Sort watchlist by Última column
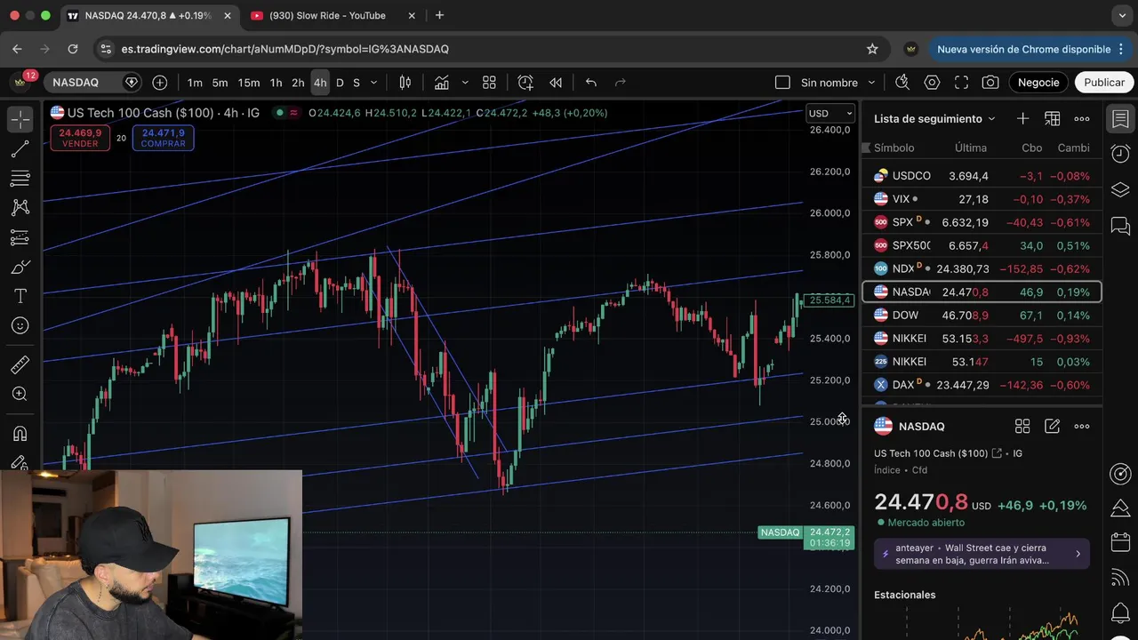Screen dimensions: 1138x640 point(971,148)
